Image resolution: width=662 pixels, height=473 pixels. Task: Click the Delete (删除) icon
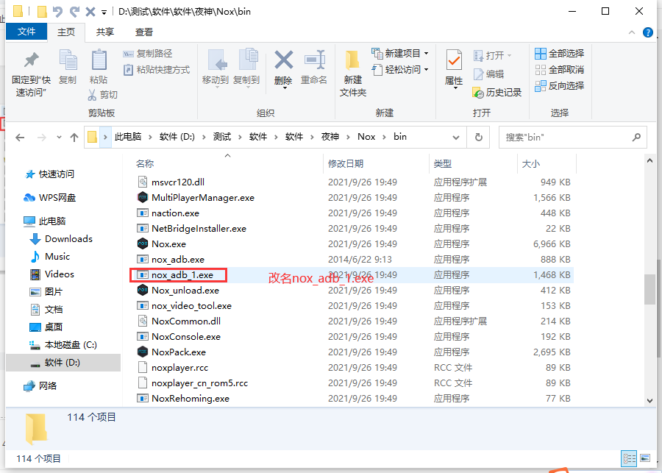tap(283, 71)
